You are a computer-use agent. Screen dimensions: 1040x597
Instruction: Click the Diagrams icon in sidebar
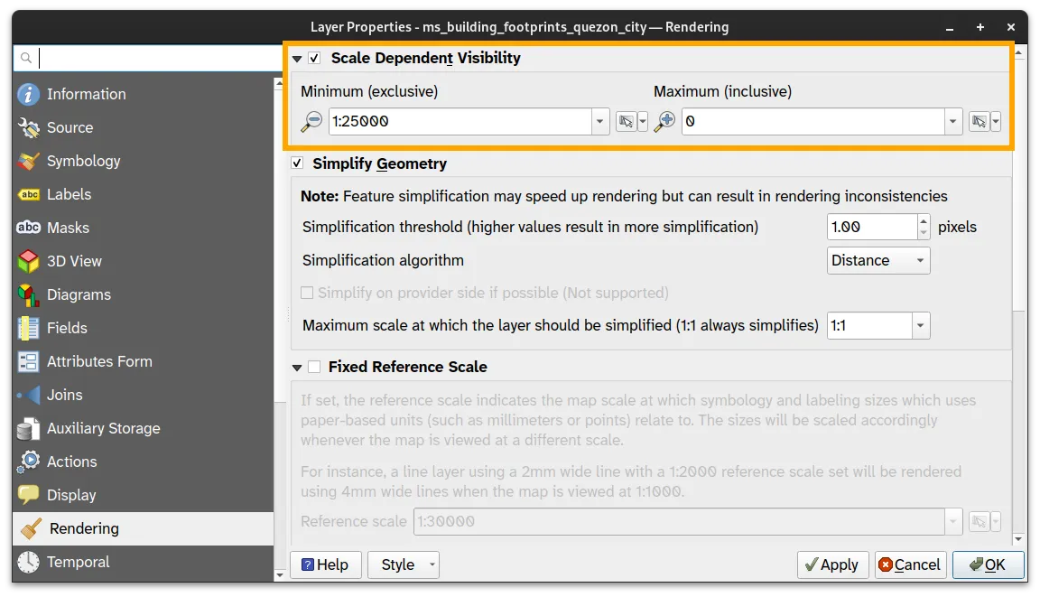tap(29, 294)
